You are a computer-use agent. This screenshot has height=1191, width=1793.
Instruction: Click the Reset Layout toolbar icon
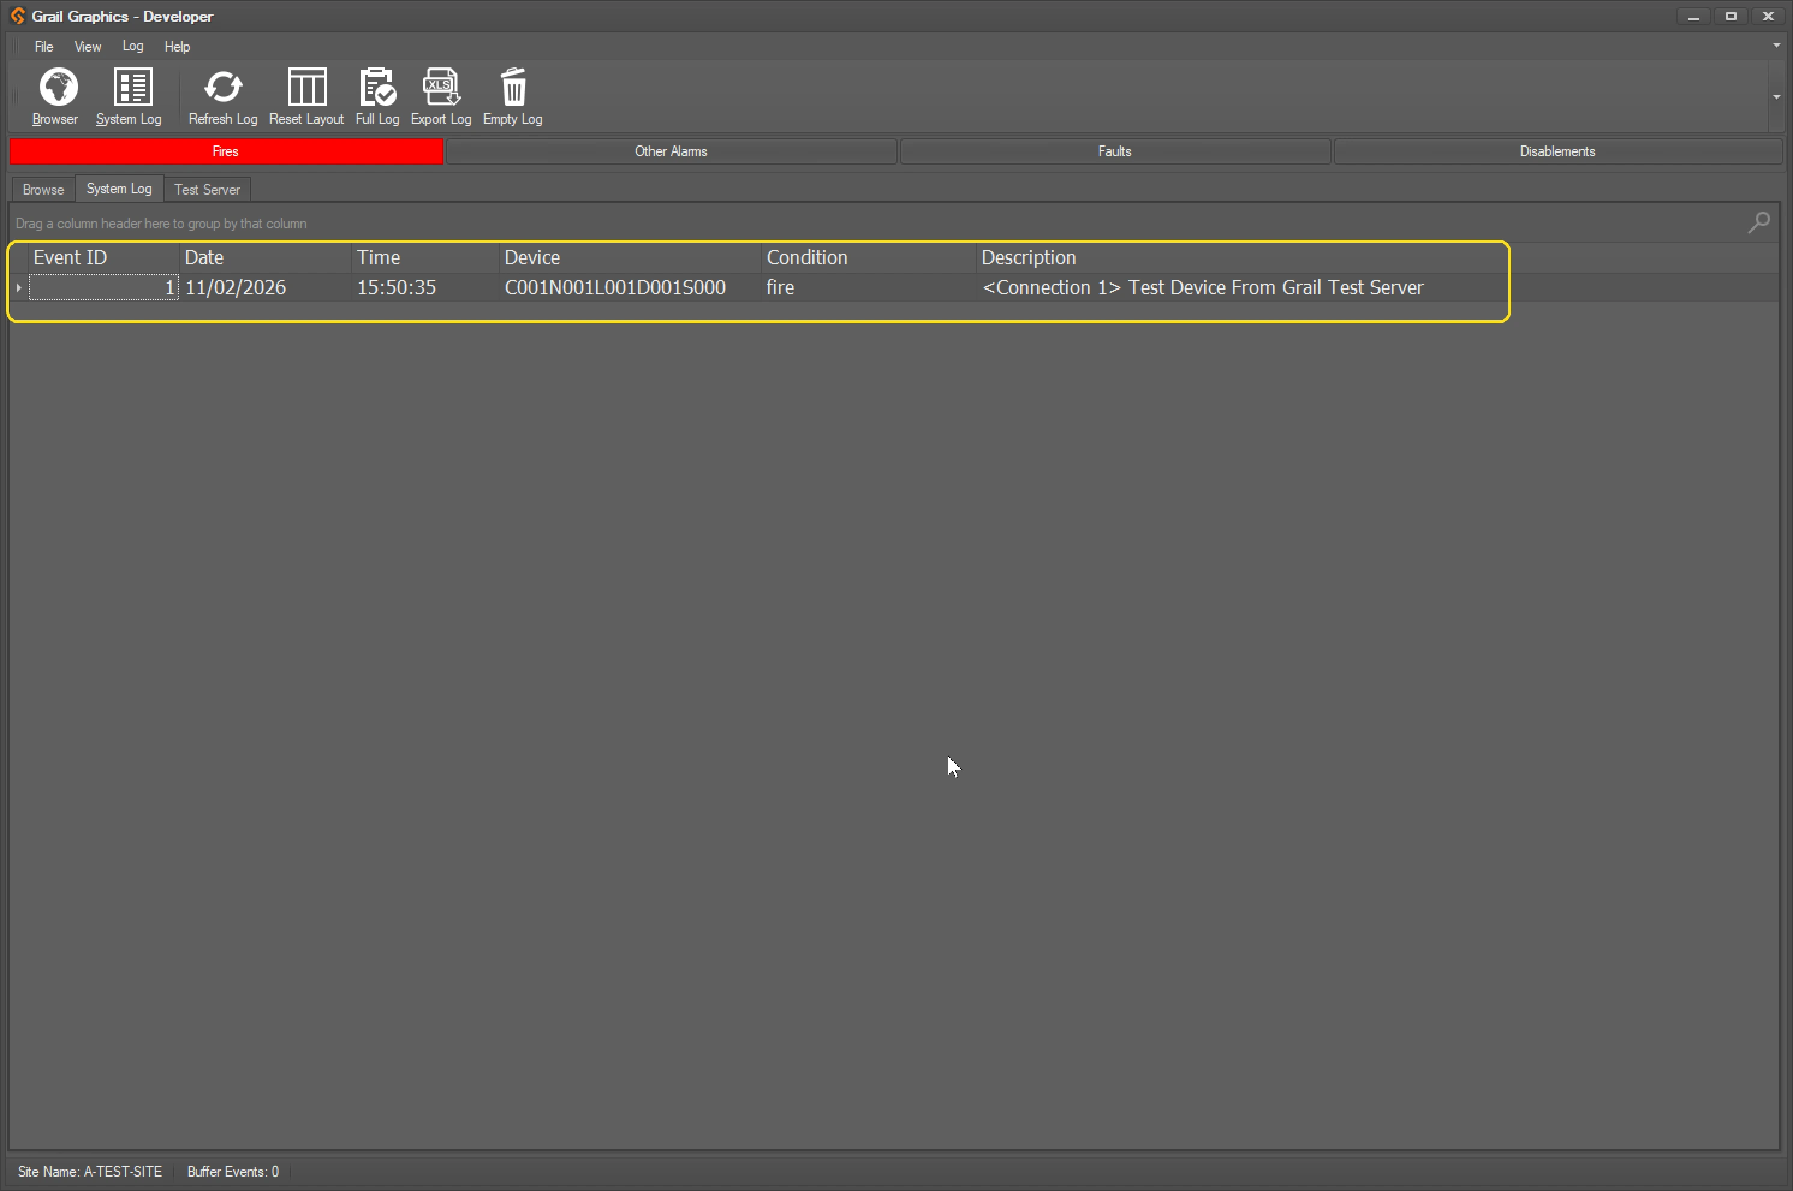click(x=307, y=87)
